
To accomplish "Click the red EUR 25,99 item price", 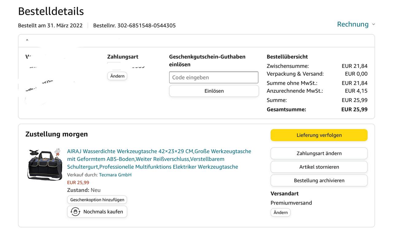I will click(x=78, y=183).
